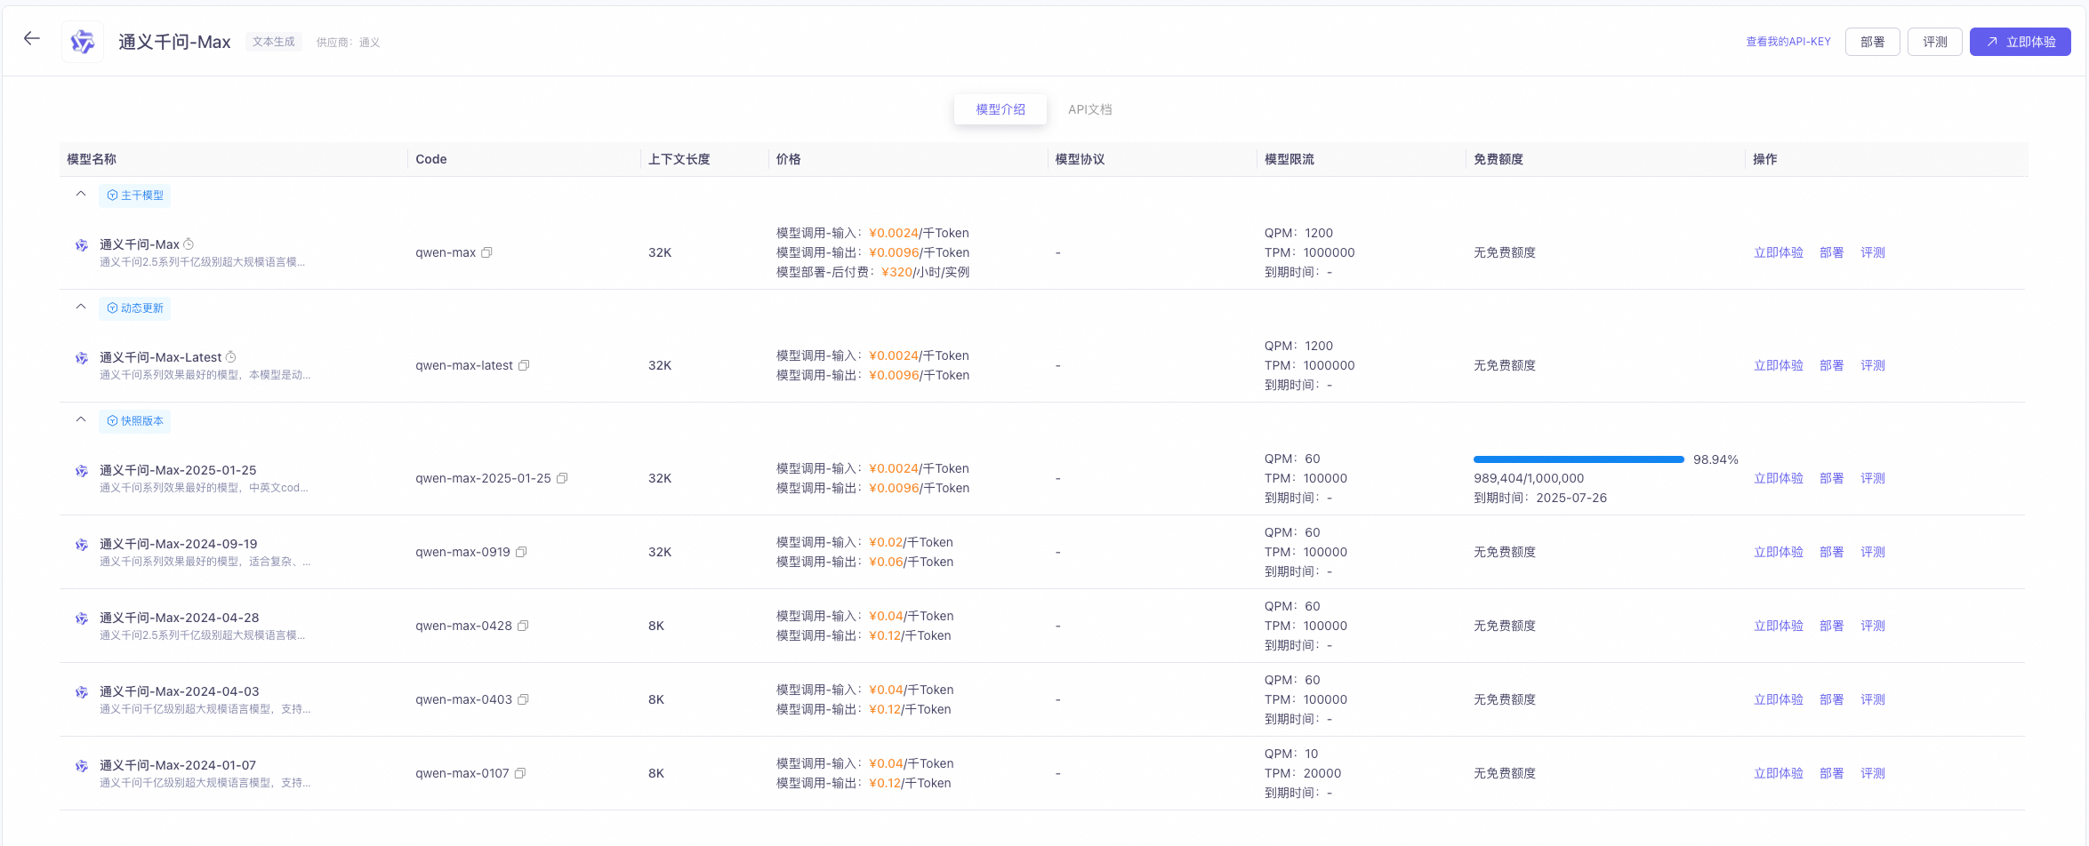The image size is (2089, 846).
Task: Click 立即体验 for qwen-max-0428
Action: point(1779,626)
